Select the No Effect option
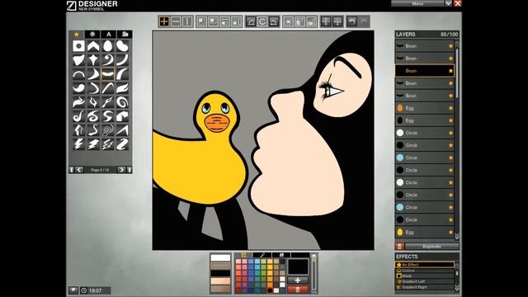 tap(424, 265)
